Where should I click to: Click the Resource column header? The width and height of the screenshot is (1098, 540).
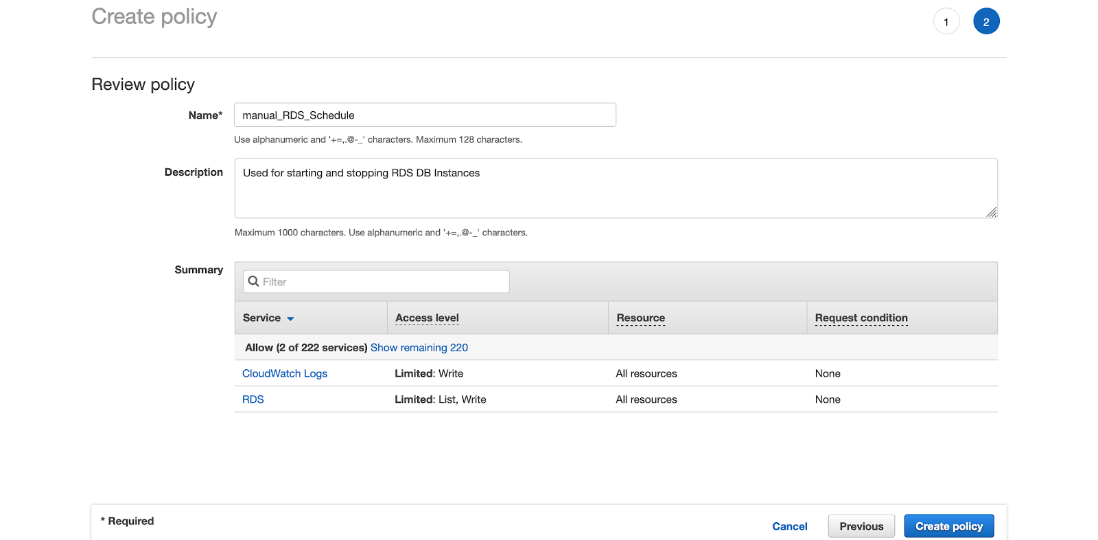pos(641,318)
